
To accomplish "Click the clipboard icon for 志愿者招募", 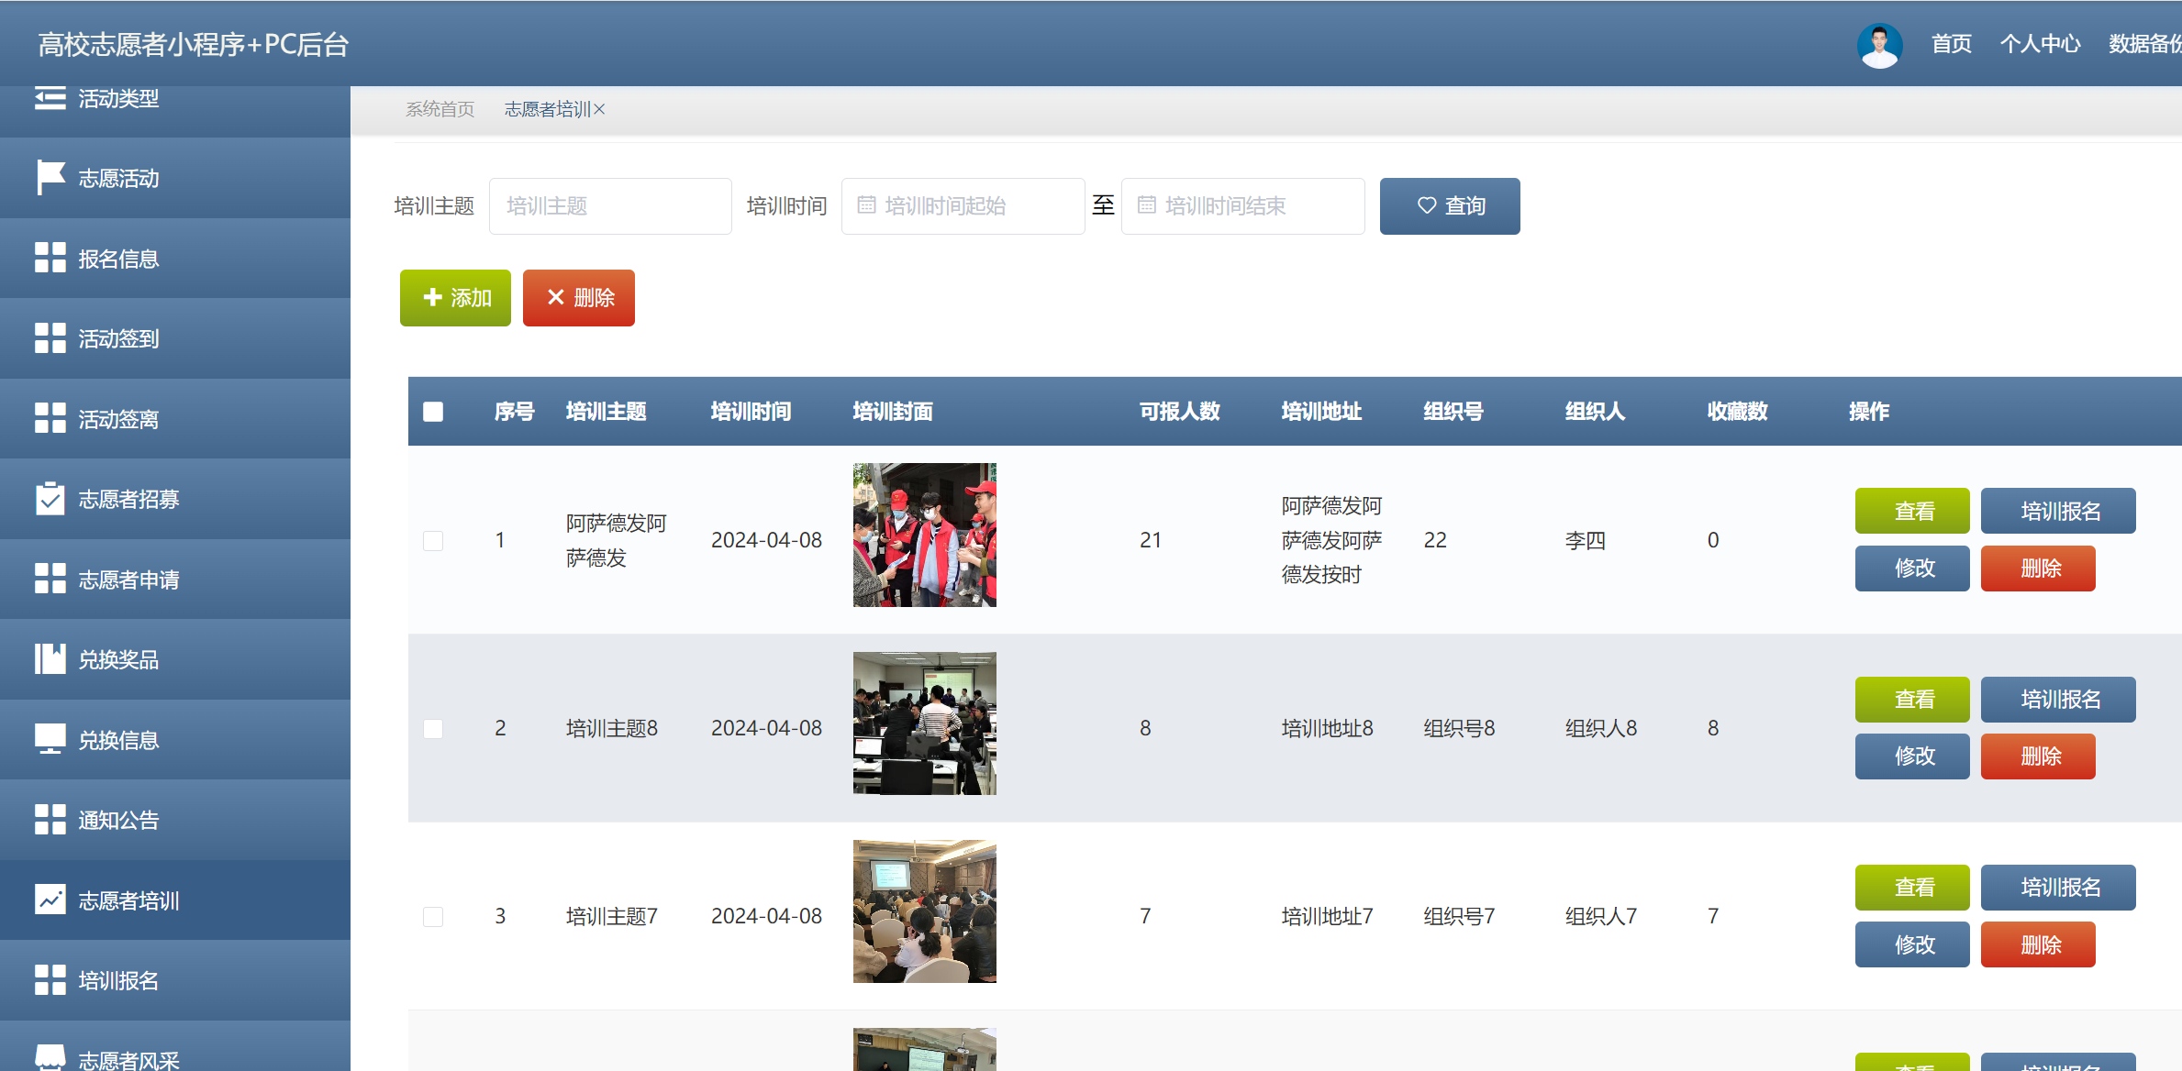I will click(50, 498).
